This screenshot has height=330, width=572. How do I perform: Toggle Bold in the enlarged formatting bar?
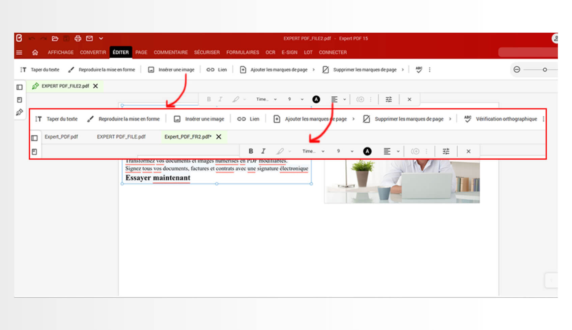[251, 151]
